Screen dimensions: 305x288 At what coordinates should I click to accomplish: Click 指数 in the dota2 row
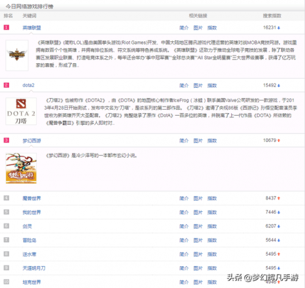point(212,85)
